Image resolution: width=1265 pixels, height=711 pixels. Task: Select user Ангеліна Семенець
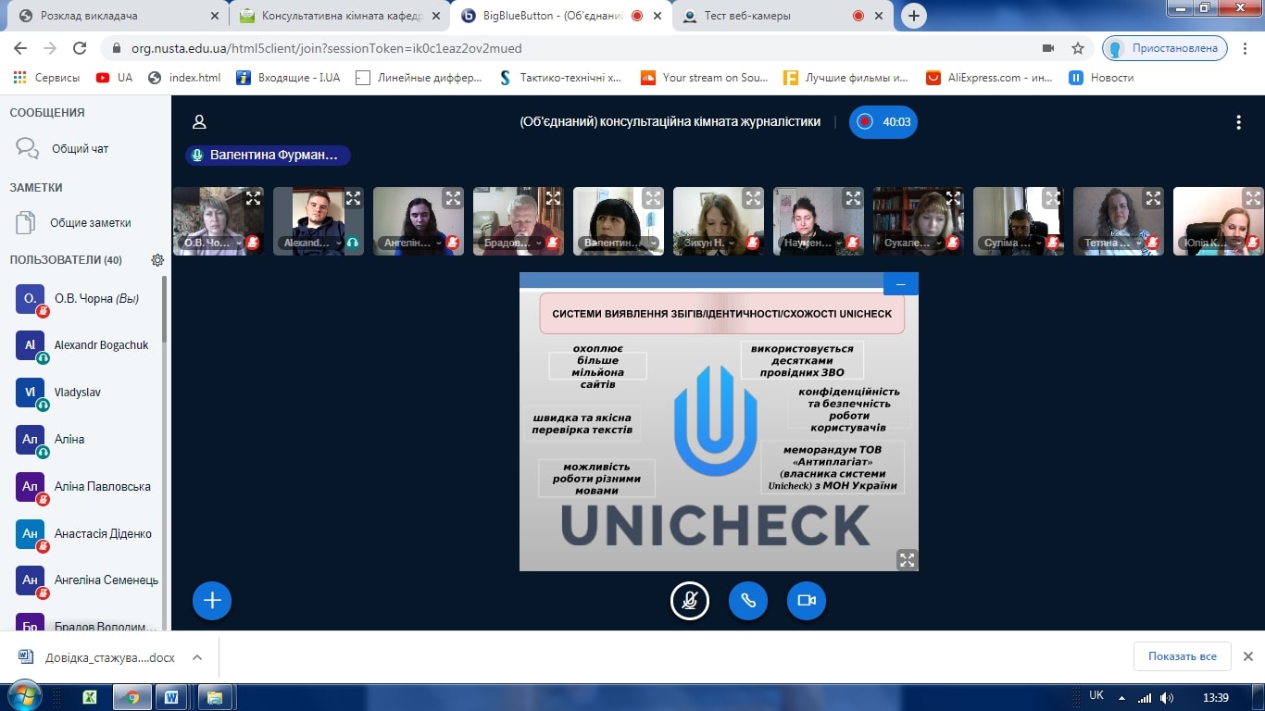[x=85, y=580]
